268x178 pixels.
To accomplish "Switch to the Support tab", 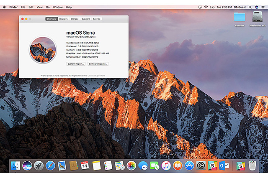I will click(85, 19).
